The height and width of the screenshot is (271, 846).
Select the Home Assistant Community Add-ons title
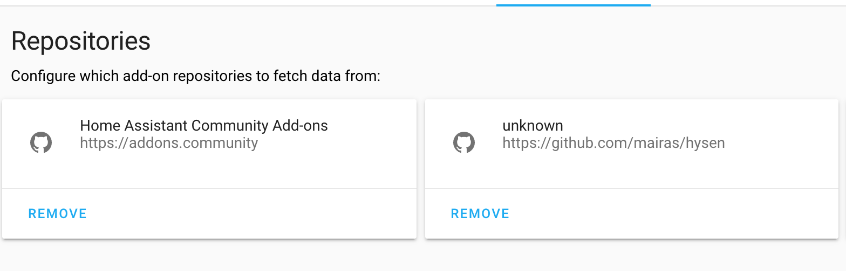point(204,126)
